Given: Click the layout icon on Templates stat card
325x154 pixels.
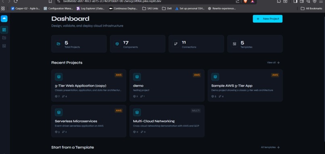Looking at the screenshot, I should click(234, 44).
